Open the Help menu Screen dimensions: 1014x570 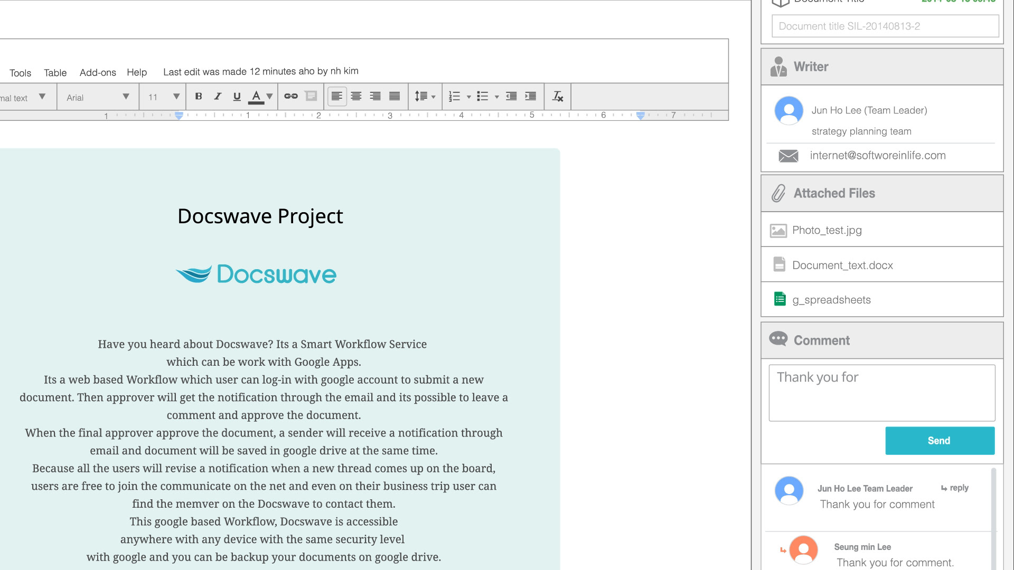tap(137, 72)
